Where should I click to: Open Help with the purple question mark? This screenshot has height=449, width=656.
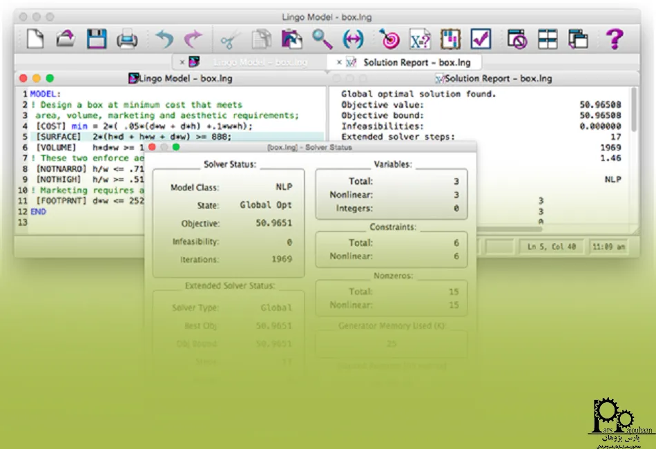(x=614, y=39)
